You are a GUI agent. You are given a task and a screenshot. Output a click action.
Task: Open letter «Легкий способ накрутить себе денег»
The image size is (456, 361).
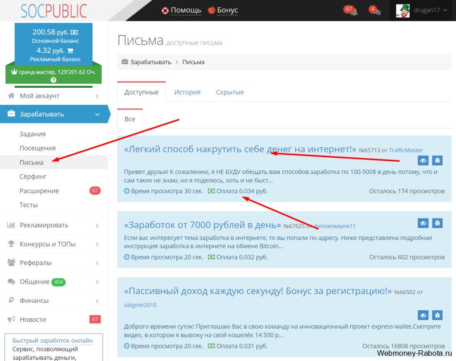click(x=240, y=149)
